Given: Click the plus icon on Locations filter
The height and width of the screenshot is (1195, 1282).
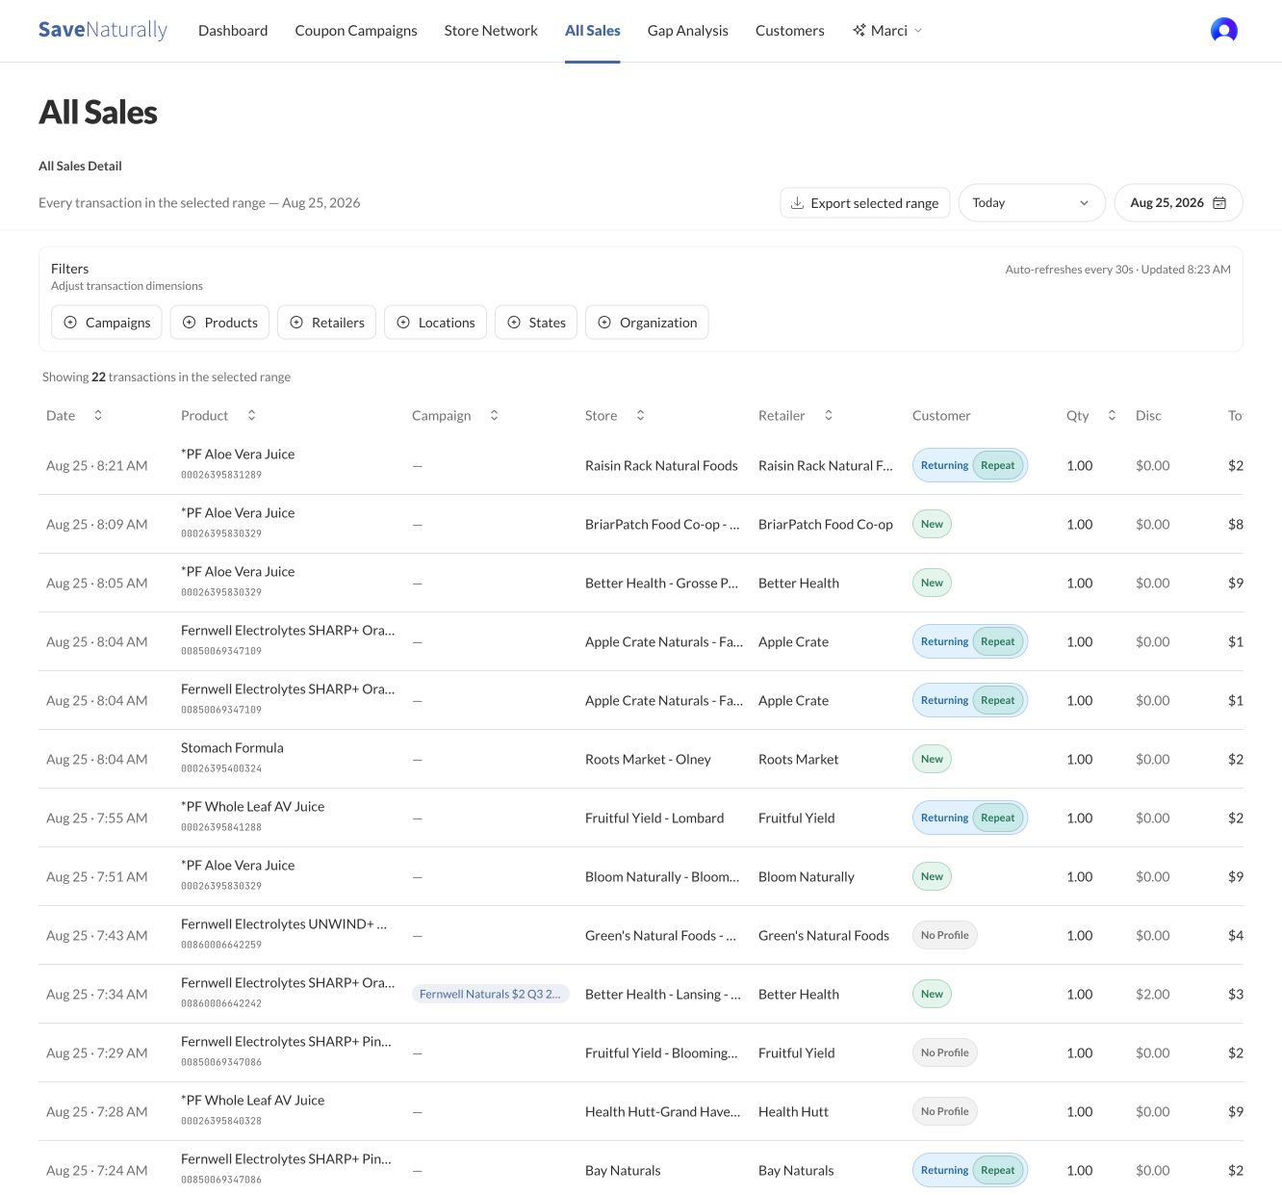Looking at the screenshot, I should point(403,323).
